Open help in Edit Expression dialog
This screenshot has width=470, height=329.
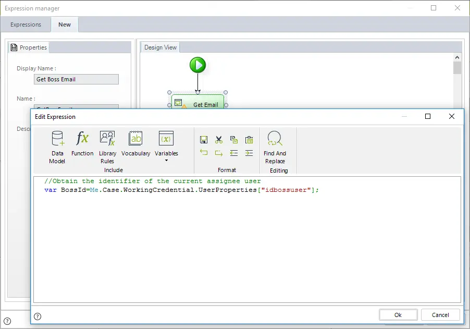(x=38, y=316)
